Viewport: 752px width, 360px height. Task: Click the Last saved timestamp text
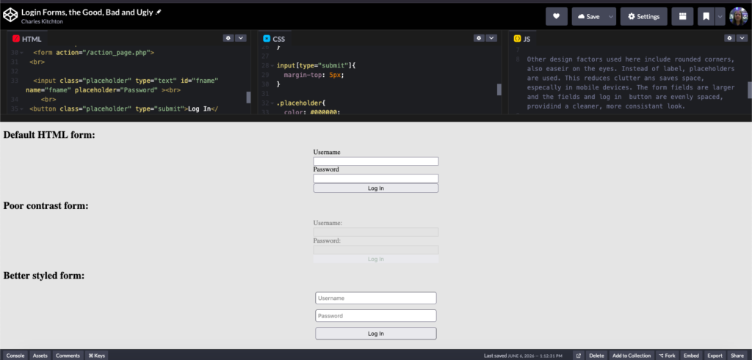(523, 356)
